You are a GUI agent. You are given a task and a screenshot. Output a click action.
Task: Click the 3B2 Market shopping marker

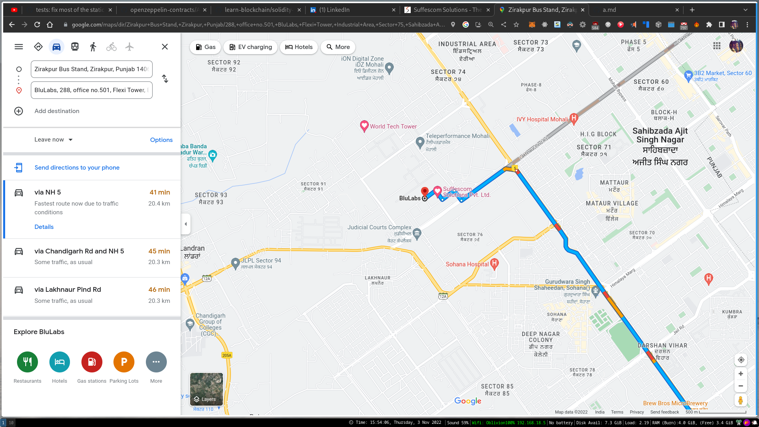point(688,76)
